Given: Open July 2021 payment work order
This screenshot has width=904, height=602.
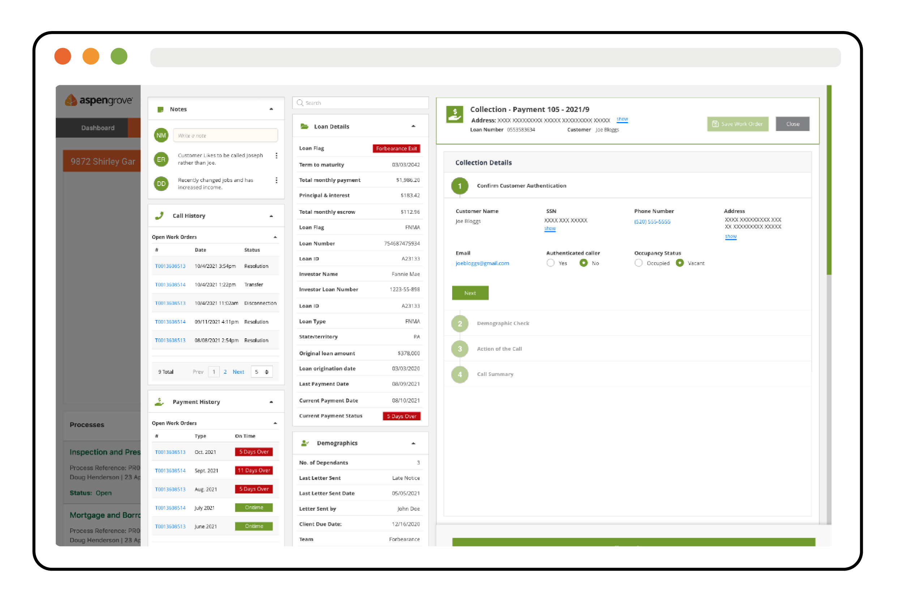Looking at the screenshot, I should click(170, 508).
